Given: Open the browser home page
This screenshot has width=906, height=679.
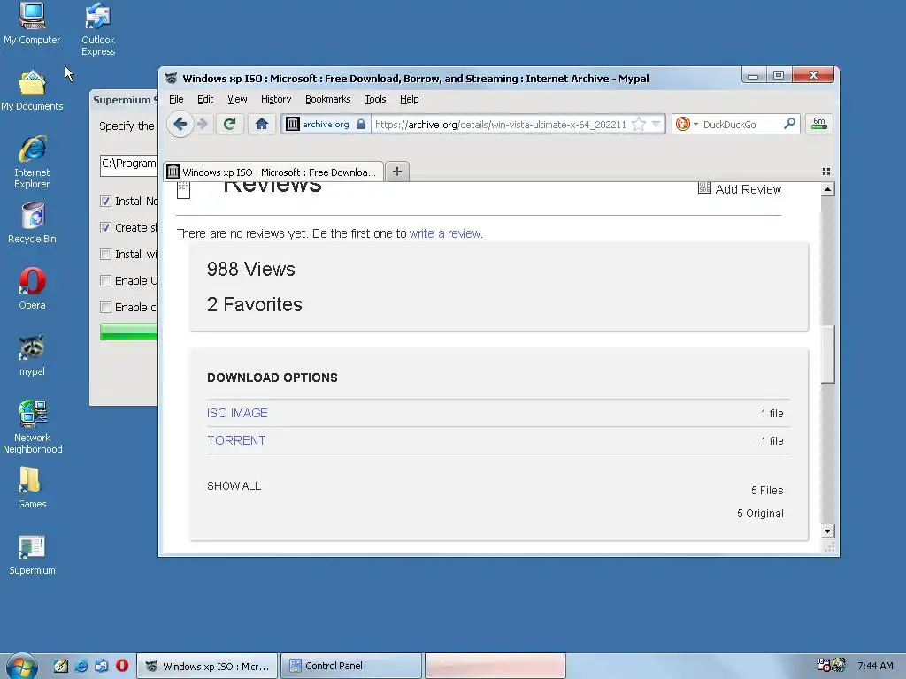Looking at the screenshot, I should click(262, 124).
